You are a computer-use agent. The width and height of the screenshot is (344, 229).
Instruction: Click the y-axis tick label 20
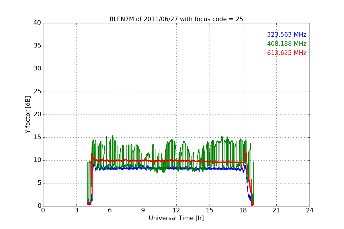(x=37, y=114)
